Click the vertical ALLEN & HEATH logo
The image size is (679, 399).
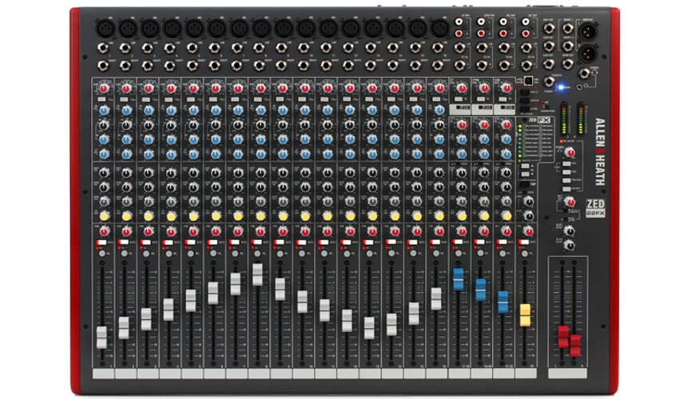[x=600, y=152]
